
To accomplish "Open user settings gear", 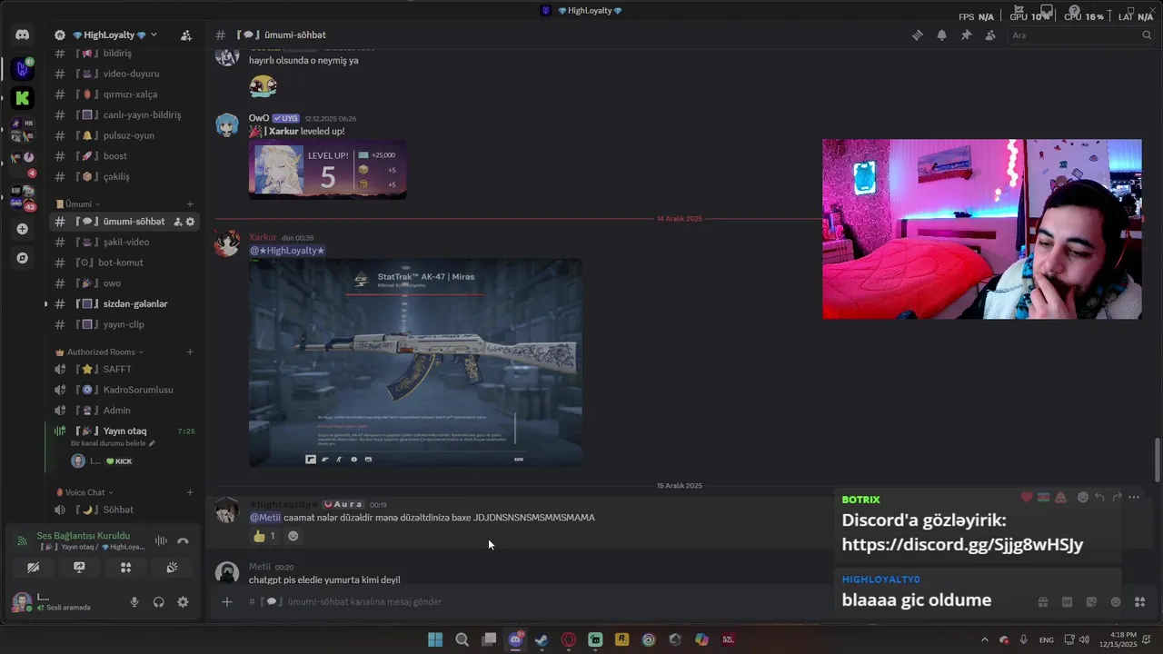I will click(x=183, y=602).
